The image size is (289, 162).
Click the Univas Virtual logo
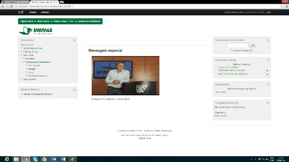coord(36,31)
